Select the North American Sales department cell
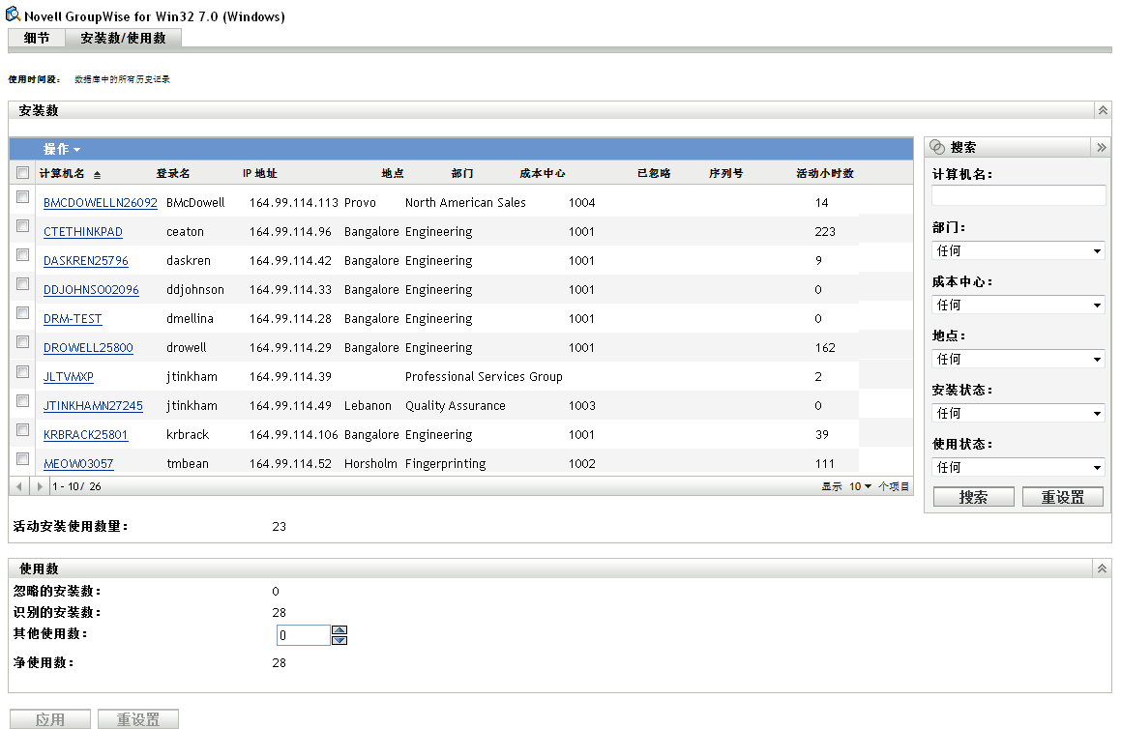 point(465,203)
